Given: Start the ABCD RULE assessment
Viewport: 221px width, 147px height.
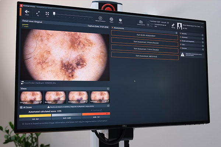Looking at the screenshot, I should tap(145, 56).
